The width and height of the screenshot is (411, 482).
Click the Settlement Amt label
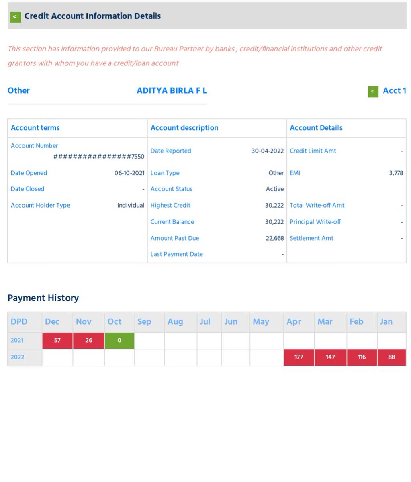[x=311, y=238]
